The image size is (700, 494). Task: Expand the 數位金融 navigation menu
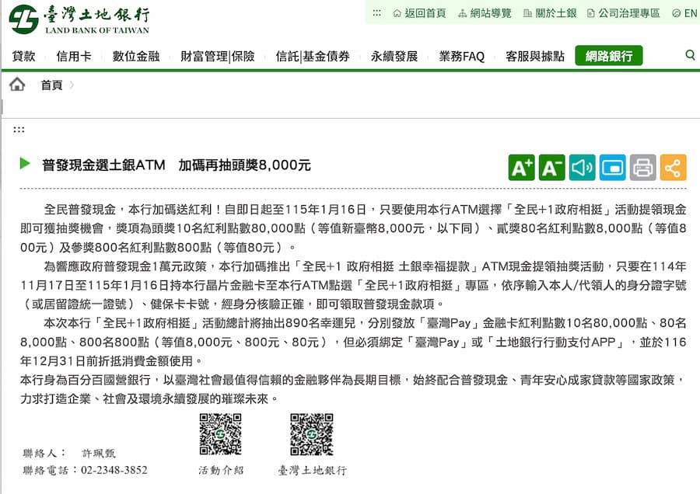135,55
